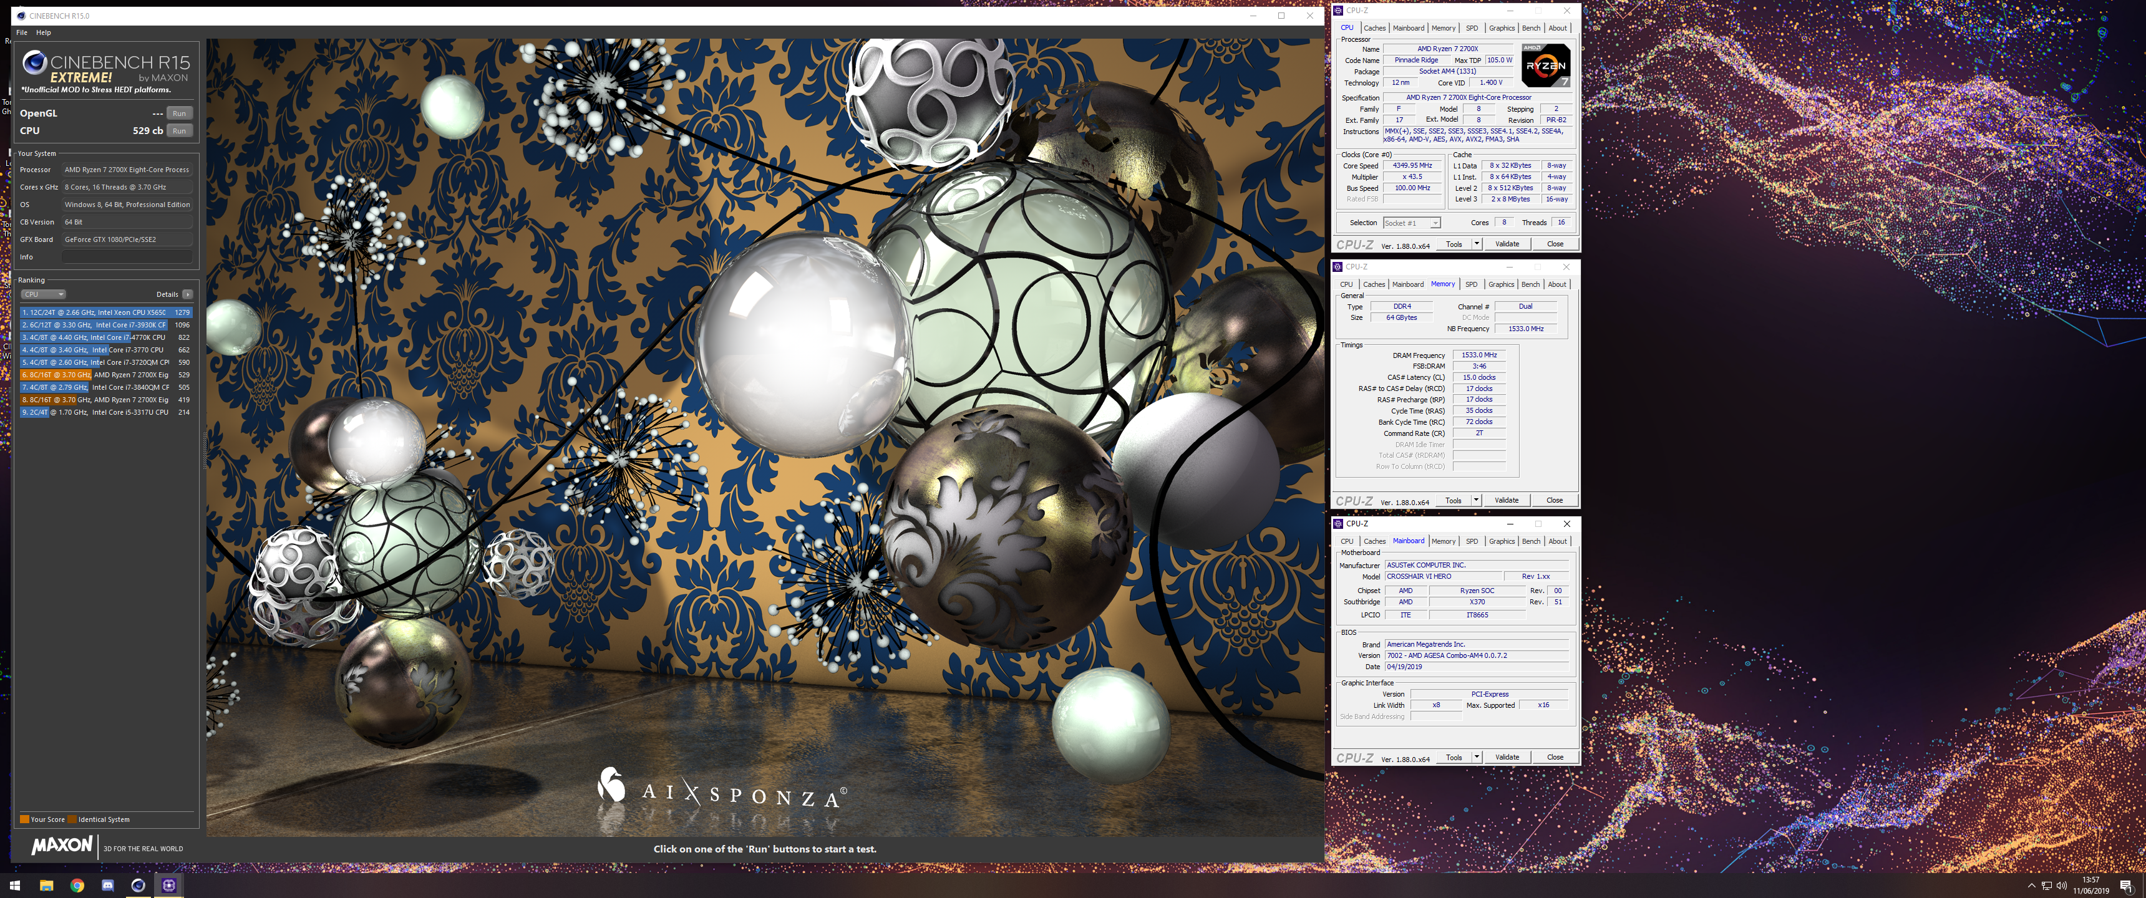2146x898 pixels.
Task: Open Bench tab in top CPU-Z window
Action: point(1531,28)
